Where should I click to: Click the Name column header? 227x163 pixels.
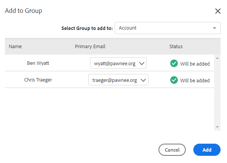[16, 47]
